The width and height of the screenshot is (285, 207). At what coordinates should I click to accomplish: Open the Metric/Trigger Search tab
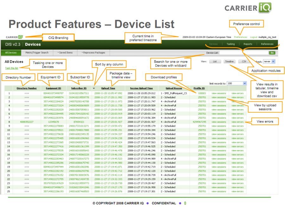click(x=37, y=53)
